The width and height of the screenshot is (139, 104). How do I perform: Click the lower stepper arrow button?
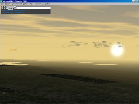coord(15,9)
